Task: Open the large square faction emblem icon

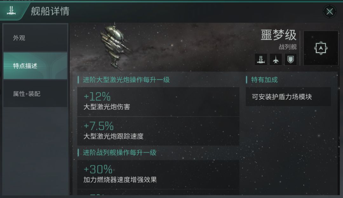Action: (x=320, y=48)
